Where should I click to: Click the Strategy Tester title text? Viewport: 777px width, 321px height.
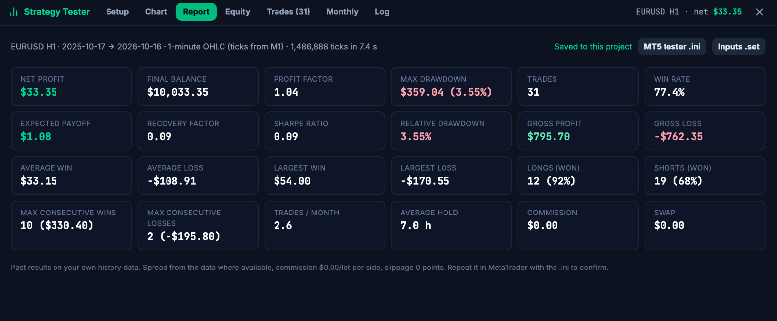(x=57, y=12)
